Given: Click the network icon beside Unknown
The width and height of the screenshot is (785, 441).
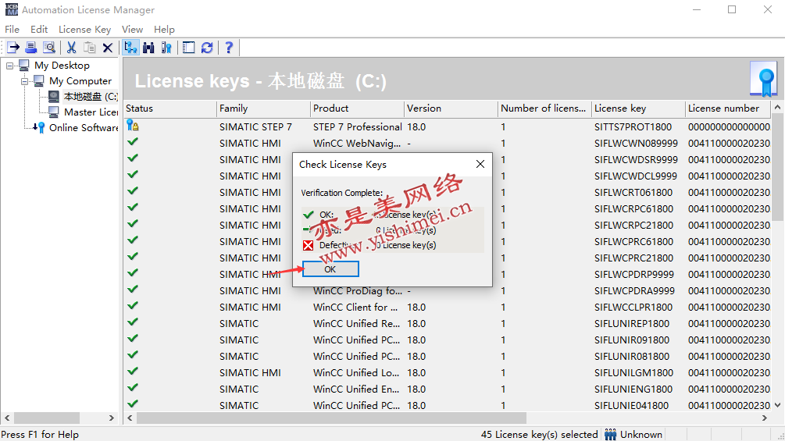Looking at the screenshot, I should pyautogui.click(x=610, y=435).
